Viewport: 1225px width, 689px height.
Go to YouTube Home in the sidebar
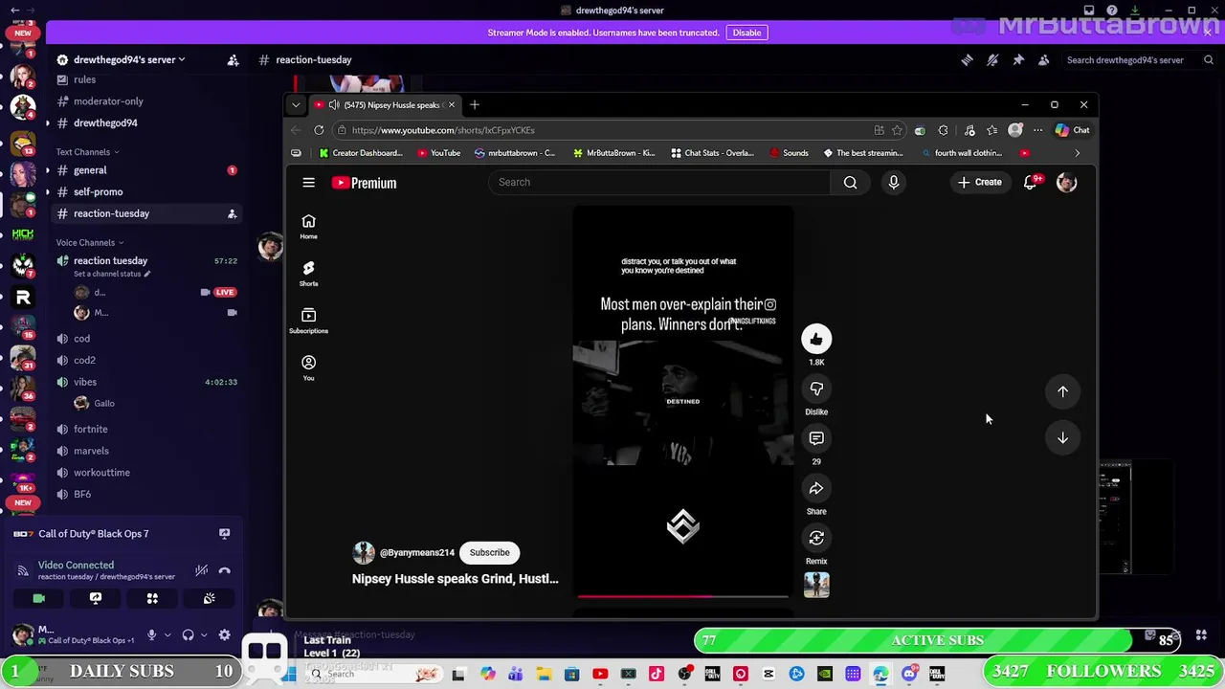click(x=308, y=227)
